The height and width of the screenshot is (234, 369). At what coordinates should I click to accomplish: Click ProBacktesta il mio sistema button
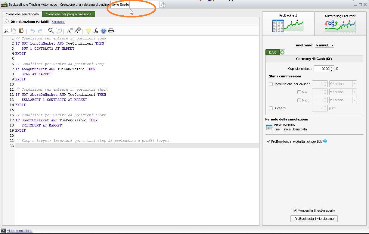[x=314, y=219]
